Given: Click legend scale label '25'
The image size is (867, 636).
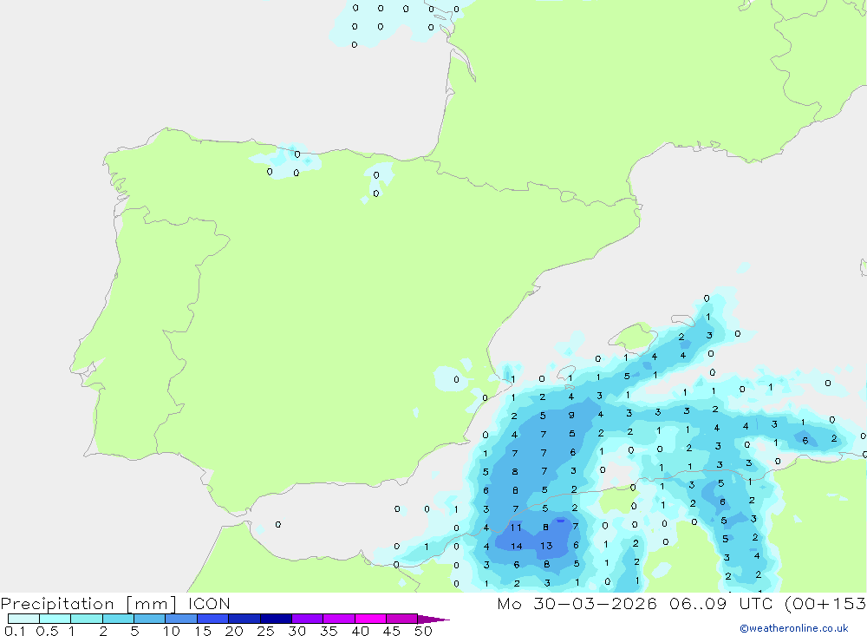Looking at the screenshot, I should tap(266, 631).
